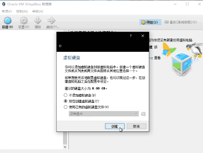The image size is (203, 153).
Task: Click the 取消 cancel button
Action: coord(136,126)
